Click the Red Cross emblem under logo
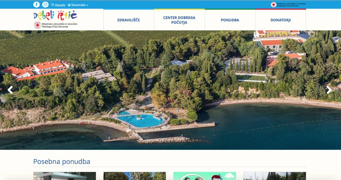This screenshot has height=180, width=341. point(38,25)
